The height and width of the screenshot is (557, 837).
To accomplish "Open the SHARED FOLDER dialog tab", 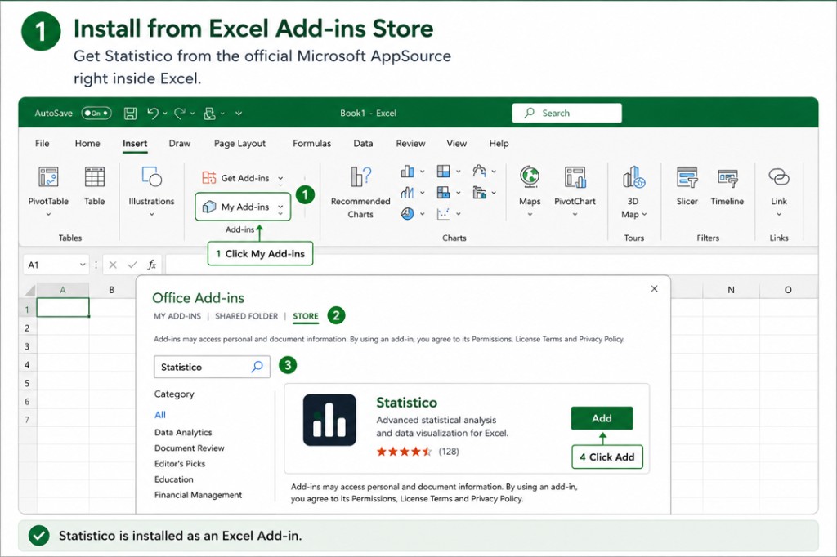I will click(246, 316).
